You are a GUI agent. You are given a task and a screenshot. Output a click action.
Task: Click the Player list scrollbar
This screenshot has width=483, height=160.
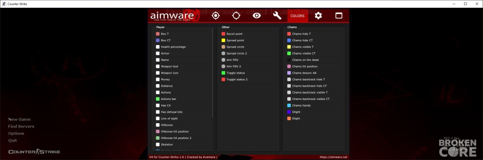pos(213,72)
